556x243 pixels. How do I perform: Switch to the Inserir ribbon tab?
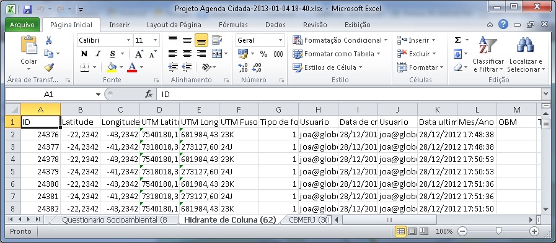119,25
